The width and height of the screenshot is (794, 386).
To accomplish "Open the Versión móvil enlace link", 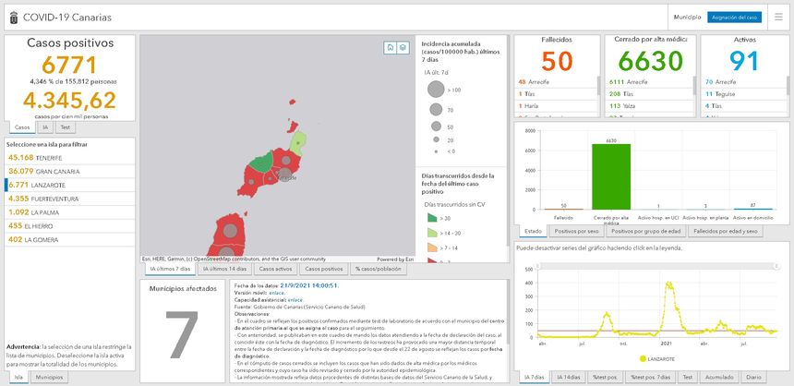I will click(x=276, y=294).
